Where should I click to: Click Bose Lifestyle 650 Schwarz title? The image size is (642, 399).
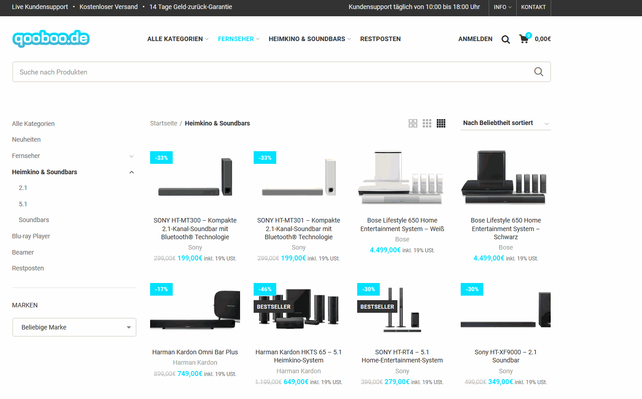click(505, 229)
